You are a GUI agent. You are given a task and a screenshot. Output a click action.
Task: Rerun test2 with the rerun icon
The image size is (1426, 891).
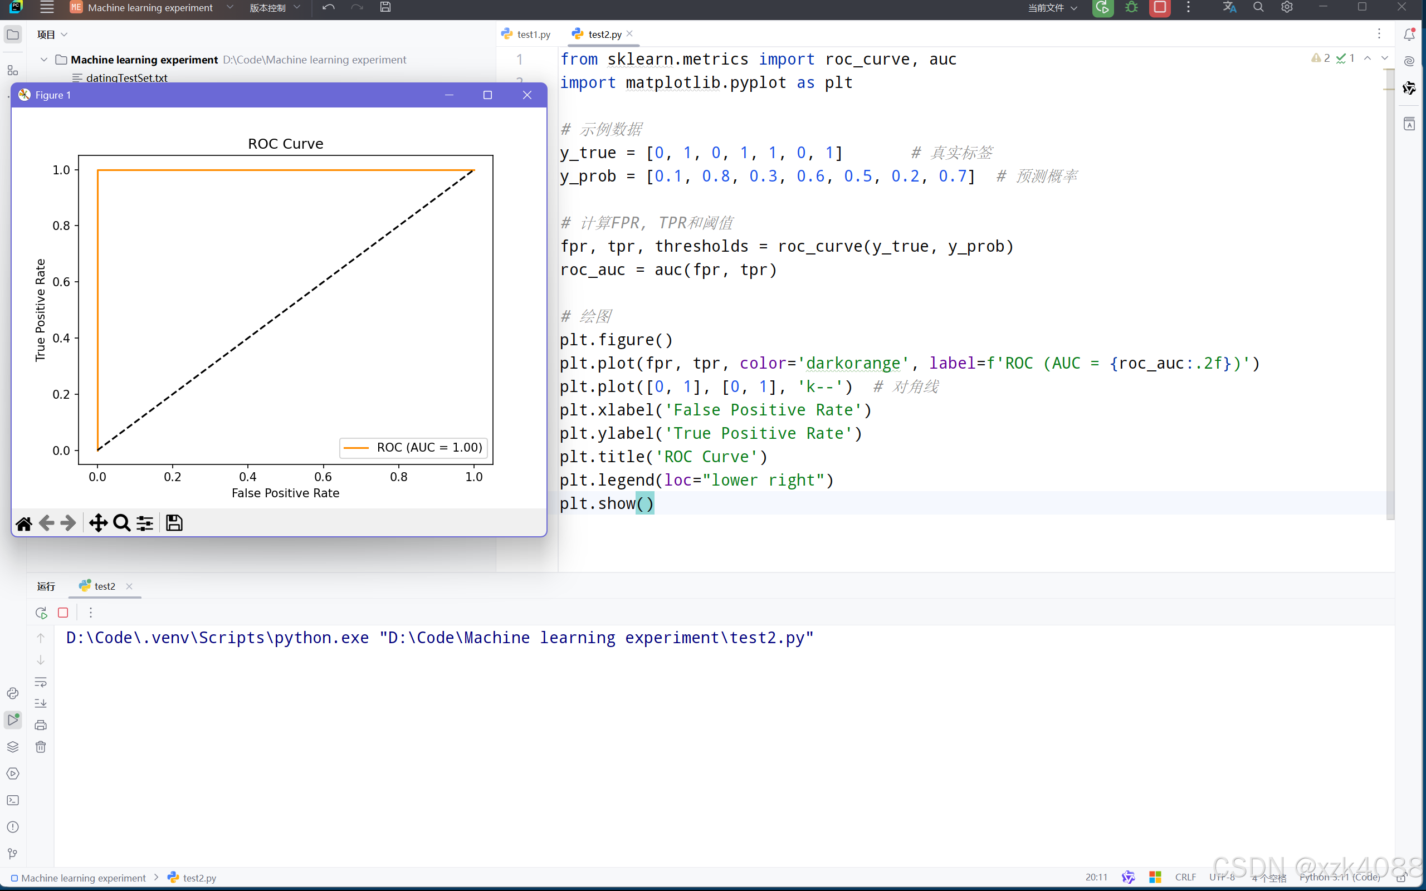click(41, 613)
